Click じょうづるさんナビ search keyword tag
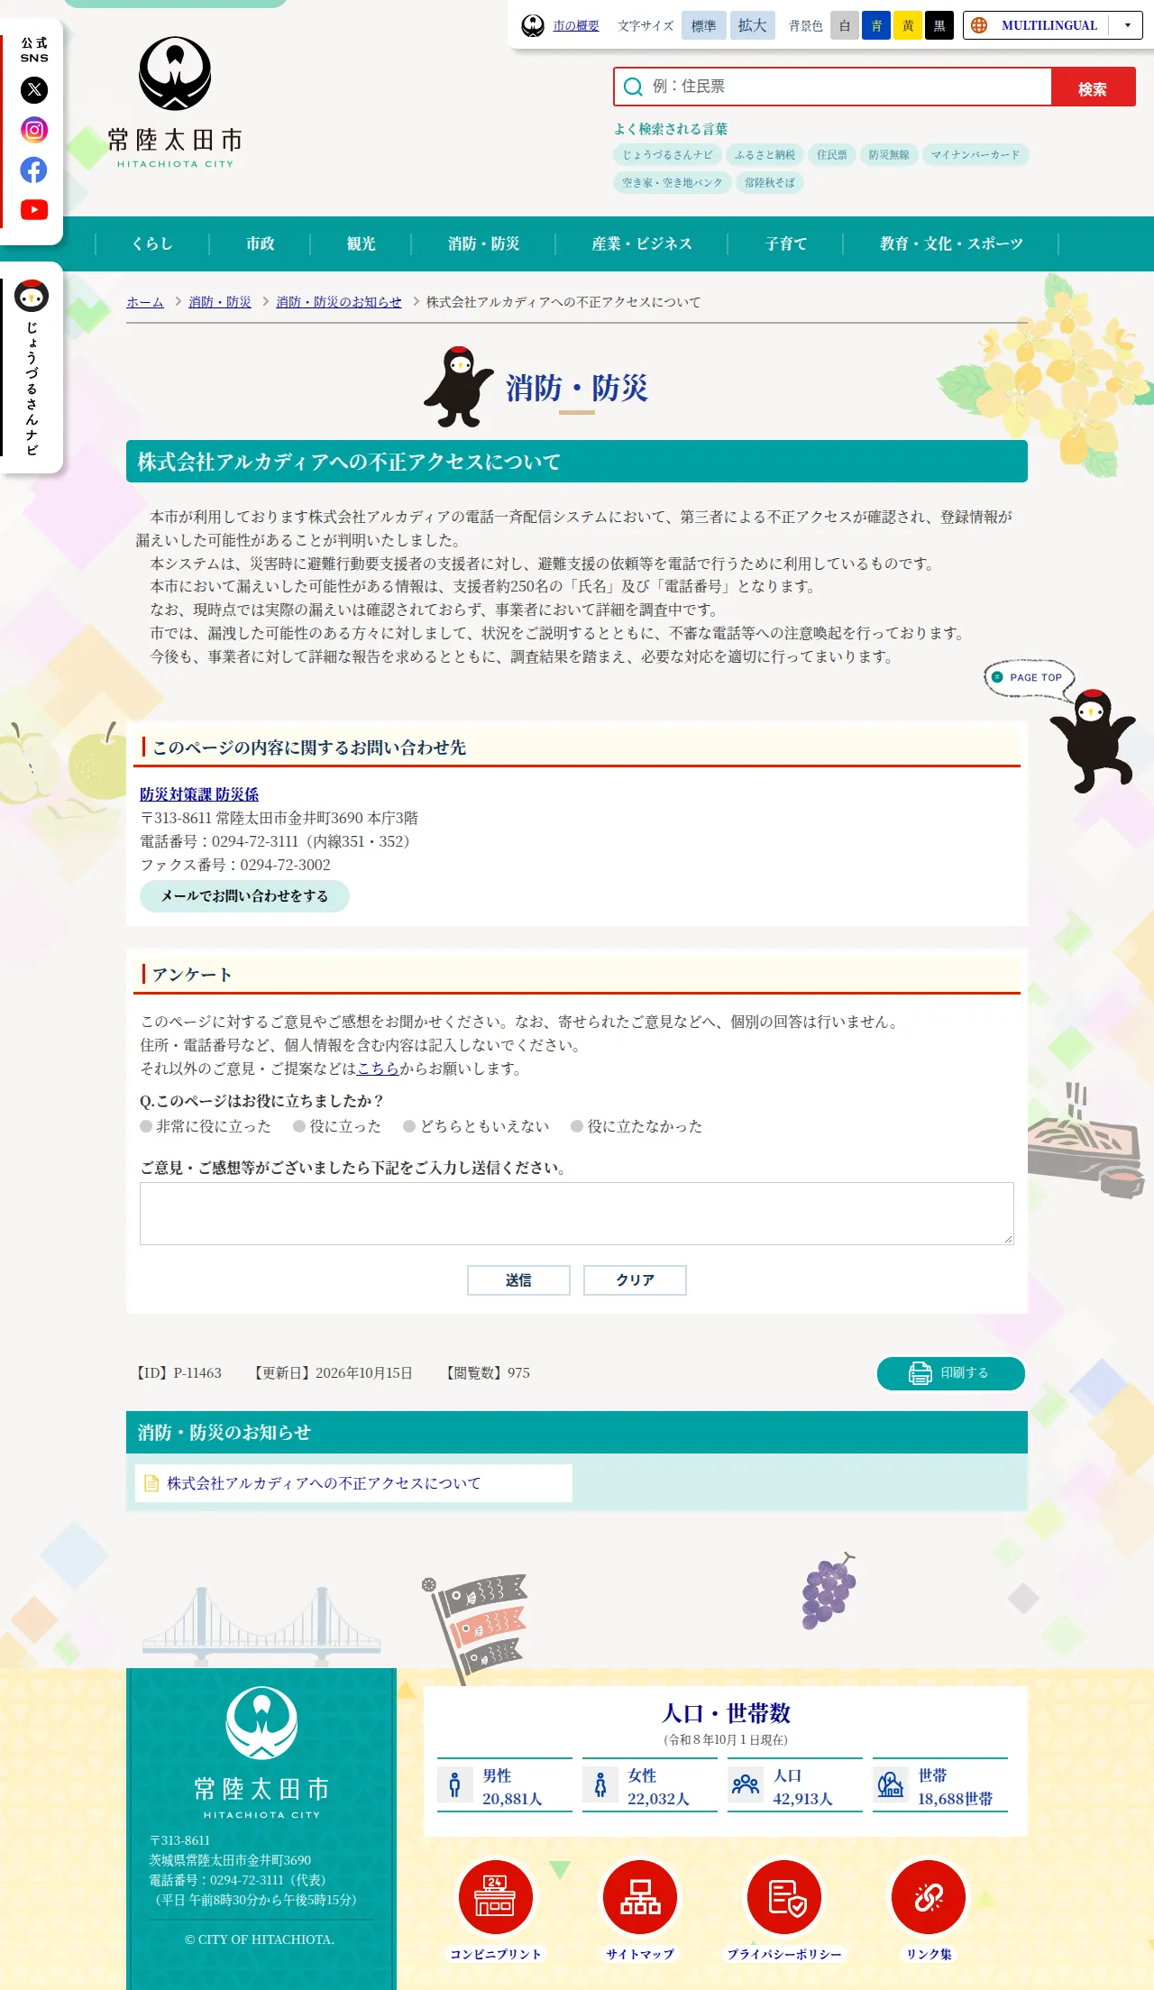This screenshot has width=1154, height=1990. (x=667, y=155)
